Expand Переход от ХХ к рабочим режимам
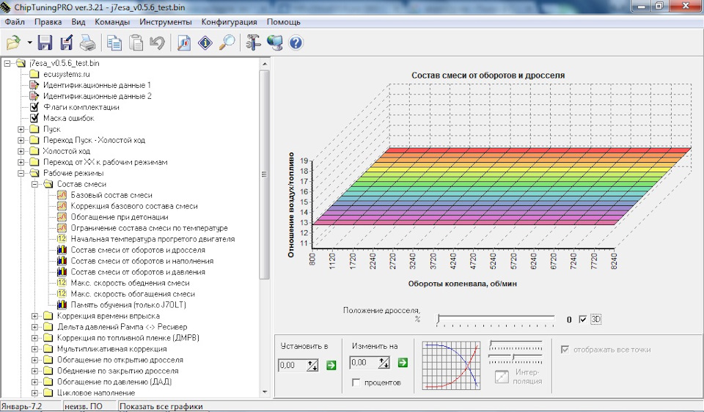 point(21,162)
